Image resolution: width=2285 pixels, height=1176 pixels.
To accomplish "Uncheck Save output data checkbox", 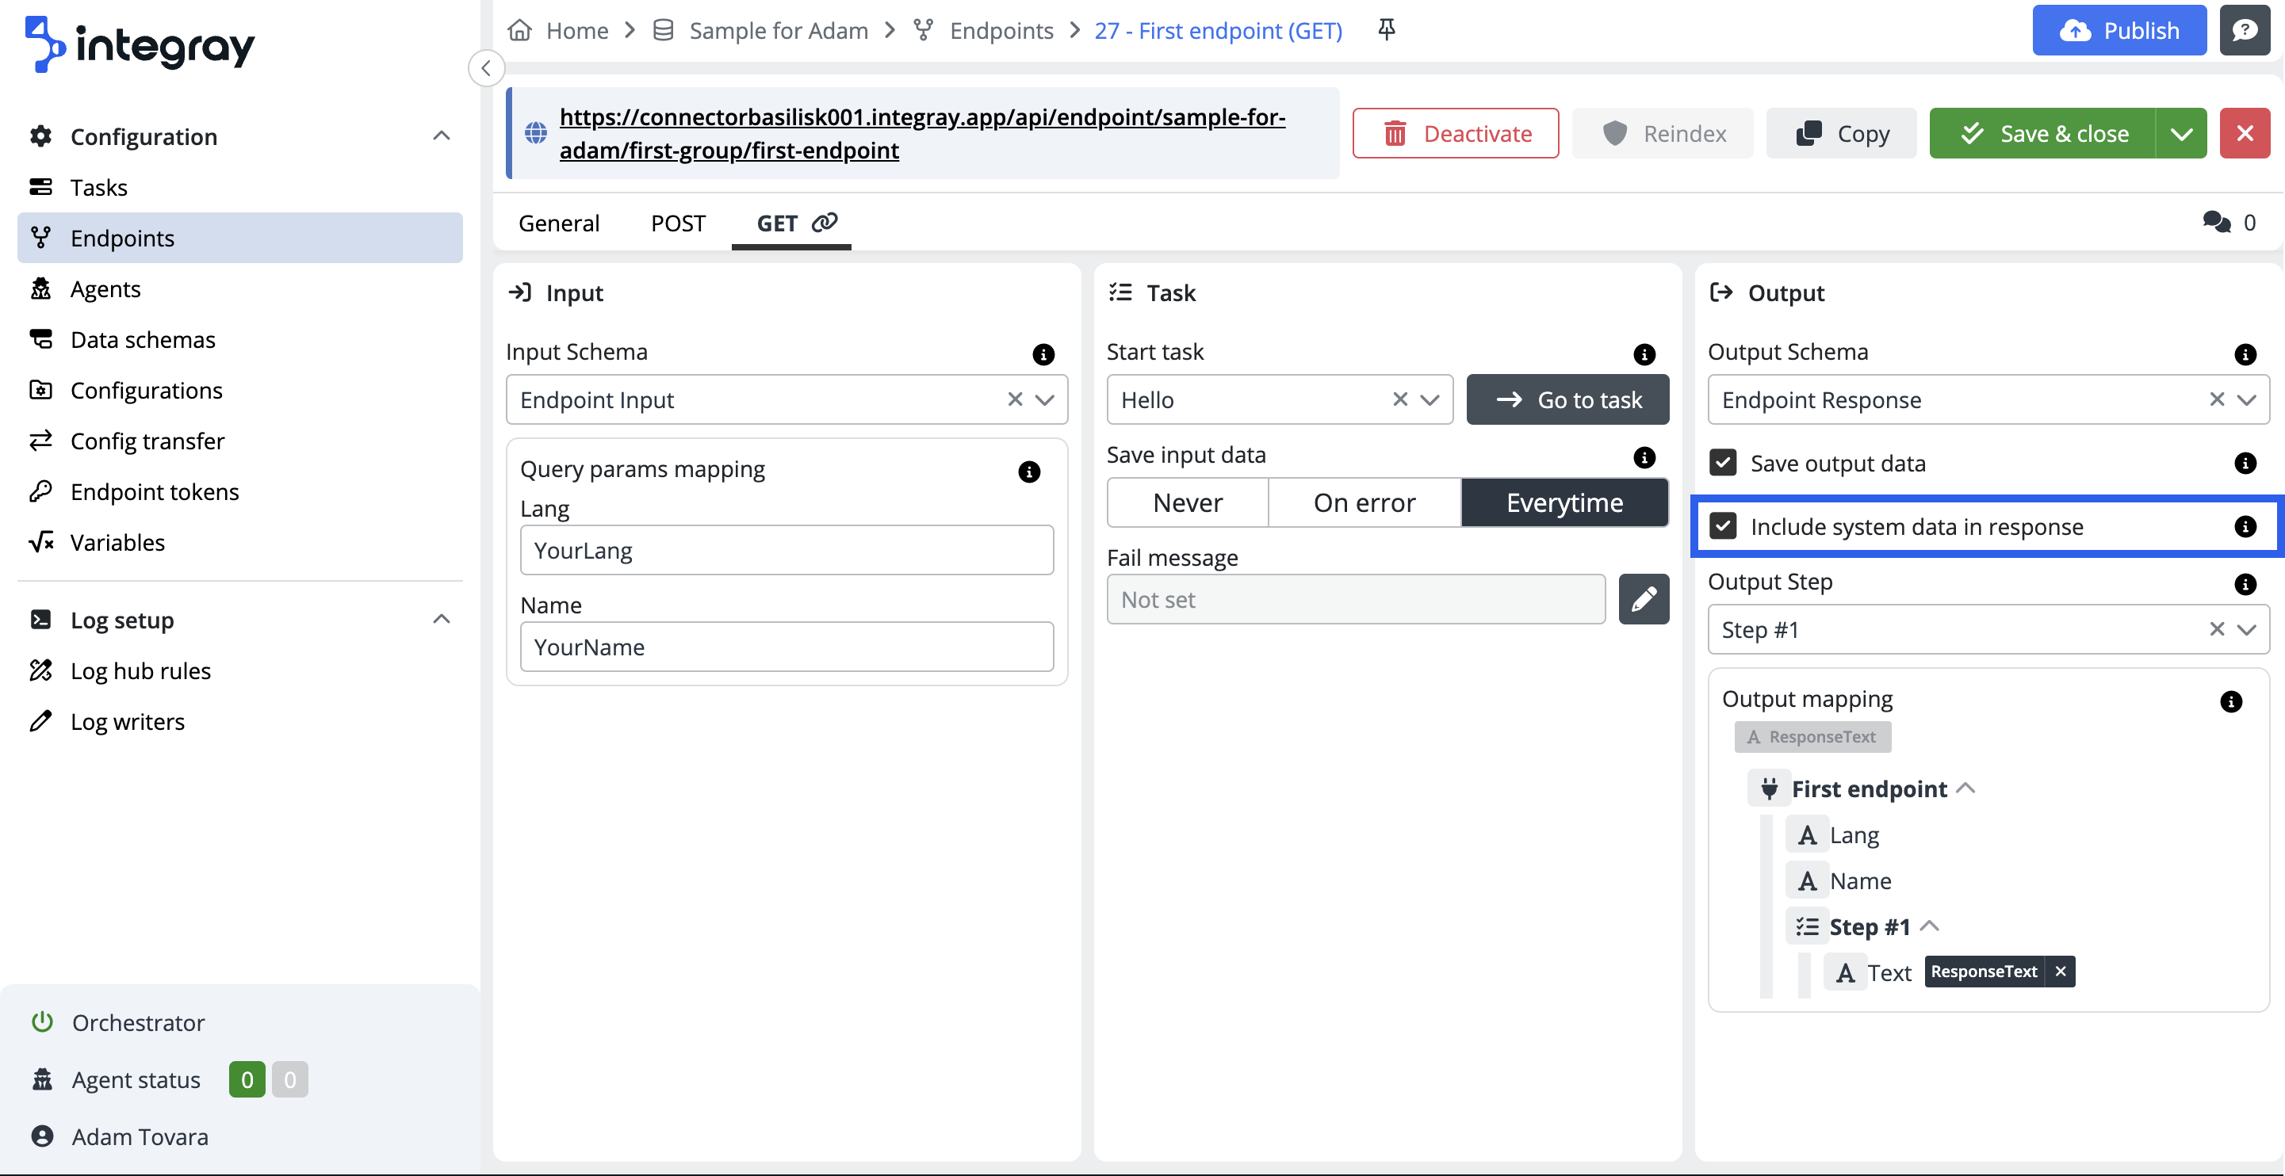I will click(x=1723, y=463).
